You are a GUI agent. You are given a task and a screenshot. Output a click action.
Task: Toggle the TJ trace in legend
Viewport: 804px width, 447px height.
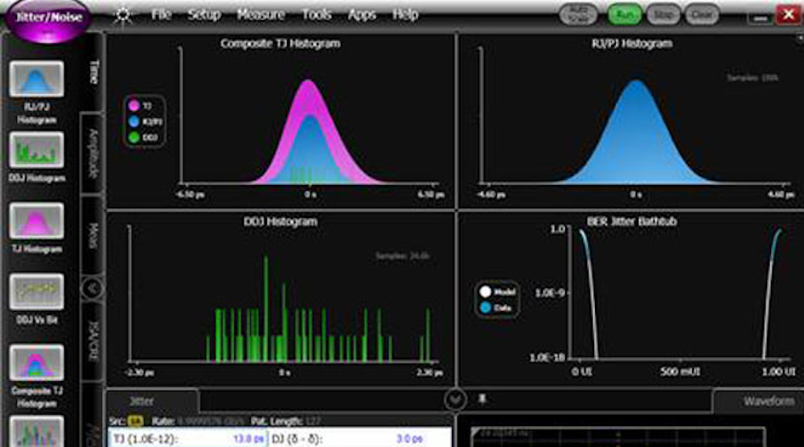point(134,105)
